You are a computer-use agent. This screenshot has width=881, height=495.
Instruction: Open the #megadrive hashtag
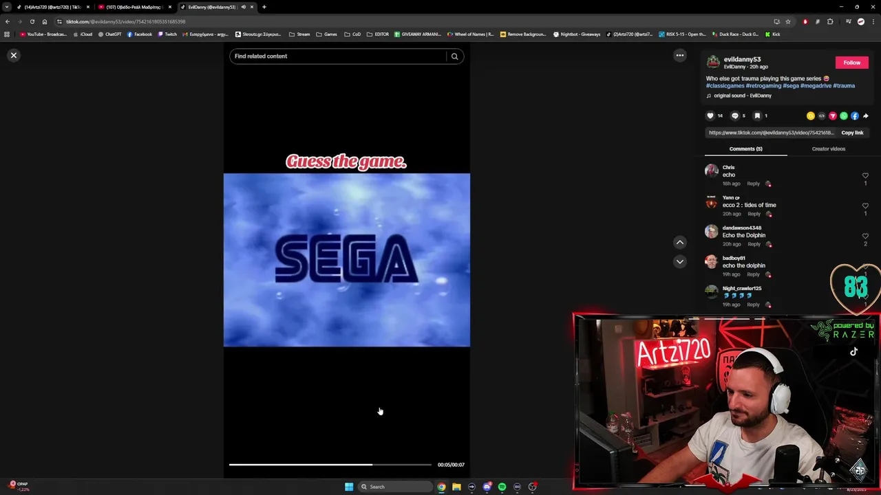tap(816, 86)
